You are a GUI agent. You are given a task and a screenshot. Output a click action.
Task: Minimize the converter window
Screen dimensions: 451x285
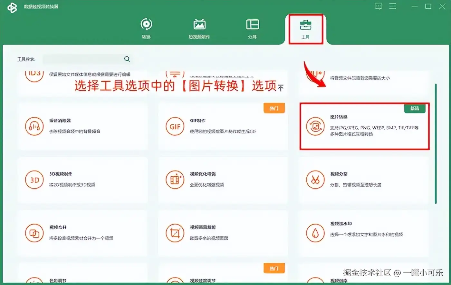[415, 6]
